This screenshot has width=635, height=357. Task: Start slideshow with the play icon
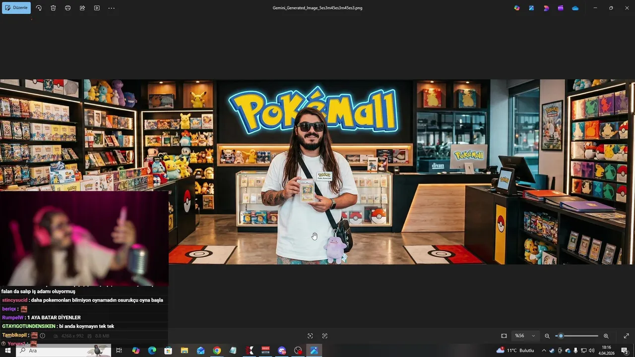tap(97, 8)
